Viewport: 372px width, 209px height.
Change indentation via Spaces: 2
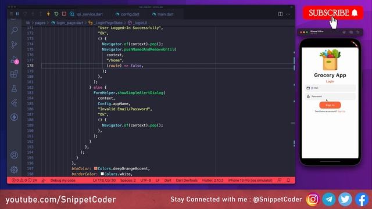(128, 181)
